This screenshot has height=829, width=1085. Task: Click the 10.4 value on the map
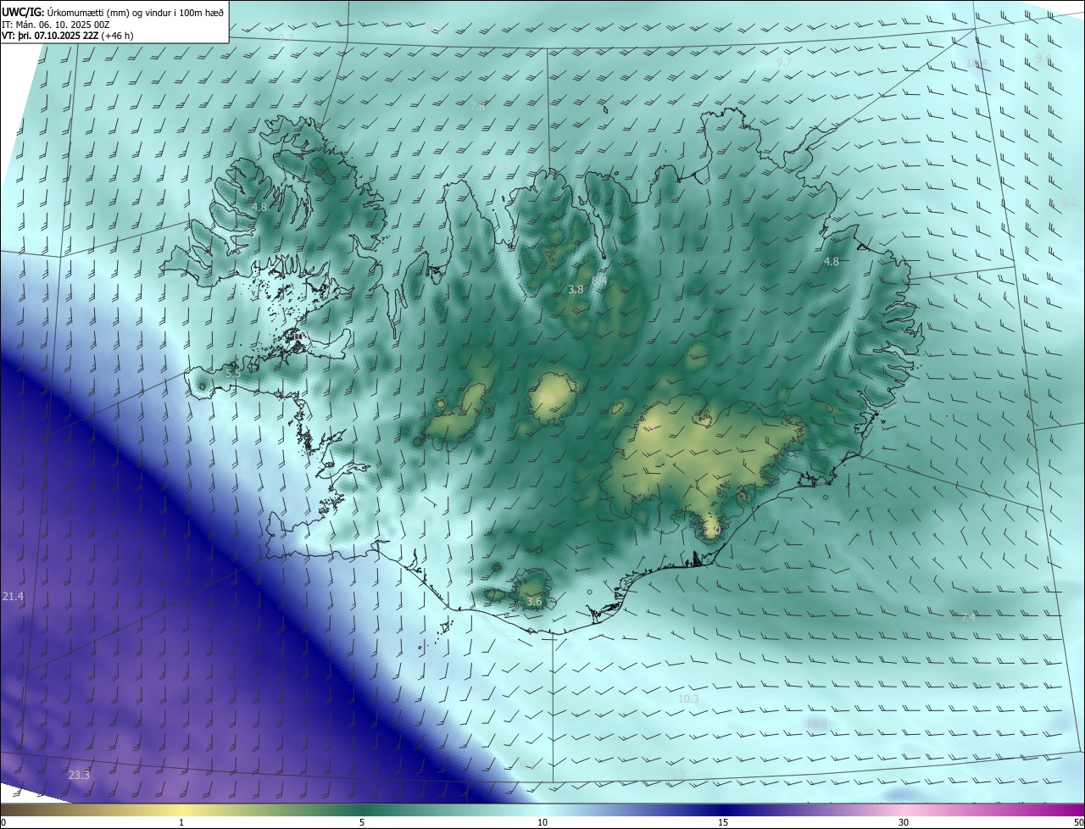click(x=976, y=64)
